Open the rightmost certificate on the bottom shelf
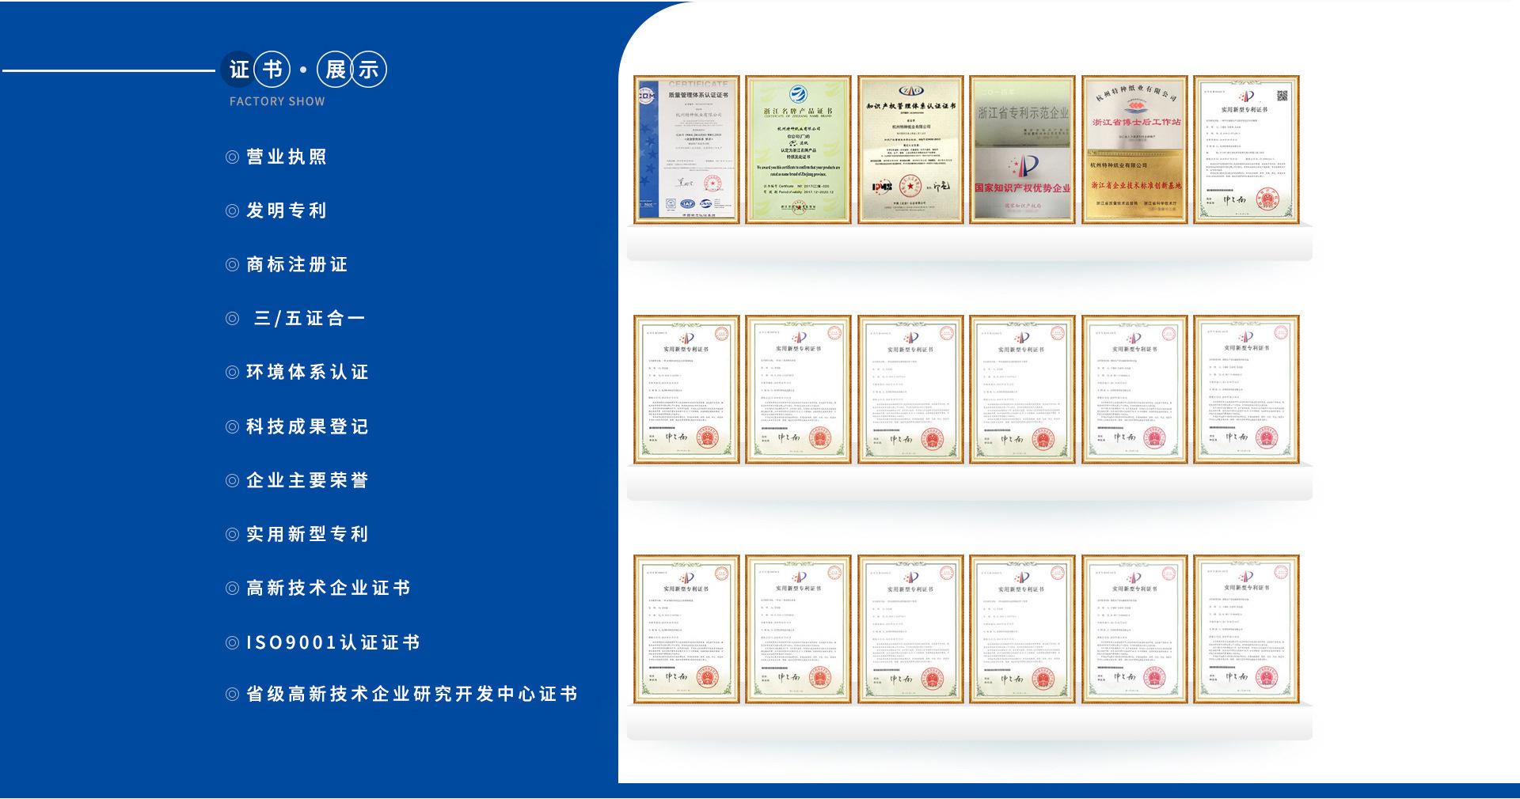 [x=1246, y=629]
